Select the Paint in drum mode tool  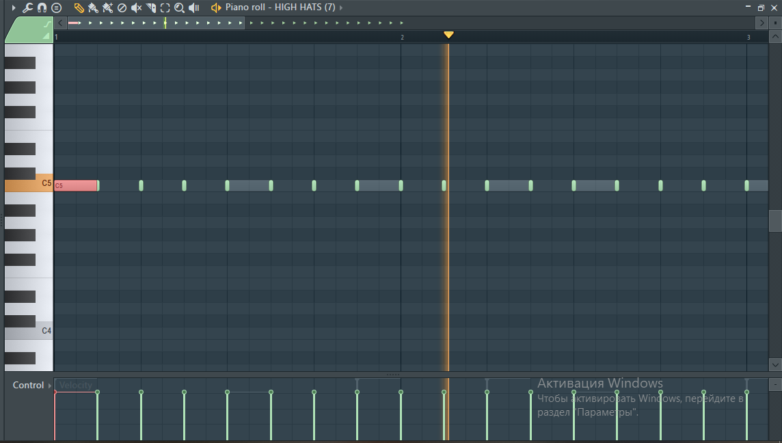[107, 8]
